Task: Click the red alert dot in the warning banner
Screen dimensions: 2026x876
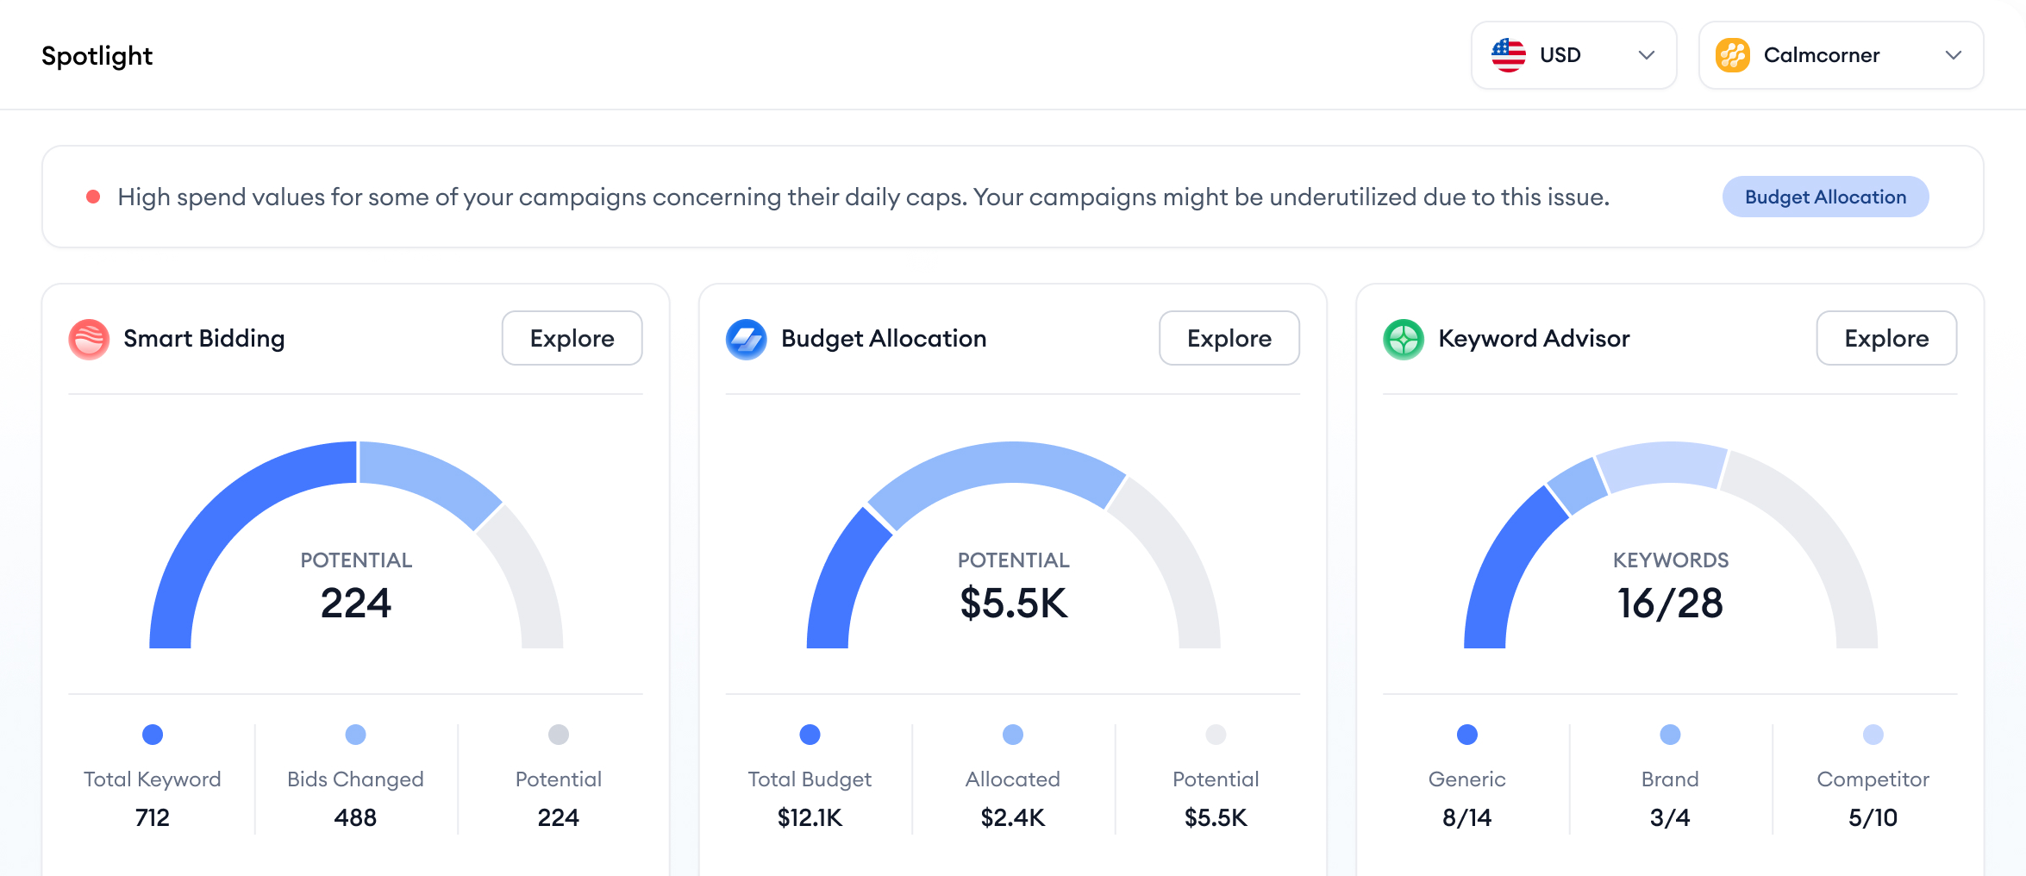Action: click(x=93, y=197)
